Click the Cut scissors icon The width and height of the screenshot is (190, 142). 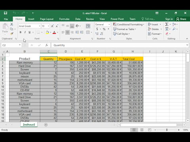click(12, 24)
